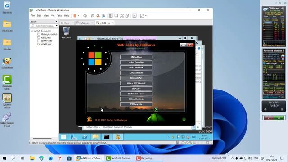Click the AAct Network button
This screenshot has height=162, width=288.
[136, 67]
